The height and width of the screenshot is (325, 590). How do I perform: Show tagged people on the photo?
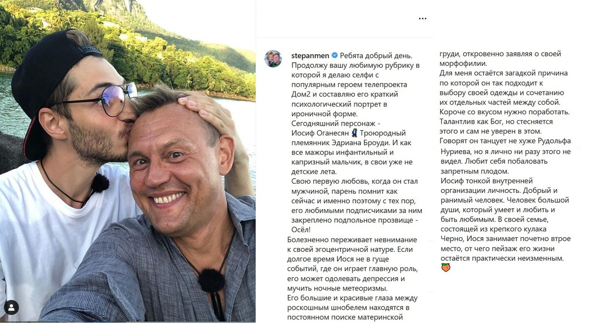(x=11, y=308)
